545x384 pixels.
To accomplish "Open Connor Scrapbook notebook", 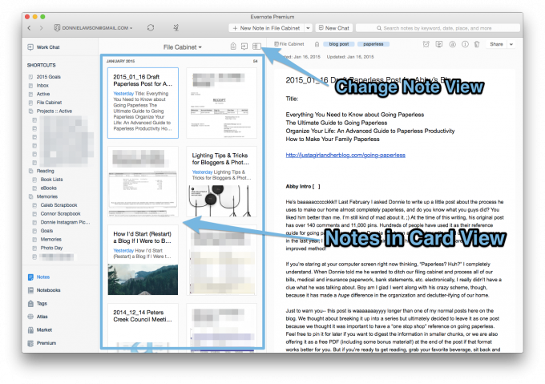I will (56, 214).
